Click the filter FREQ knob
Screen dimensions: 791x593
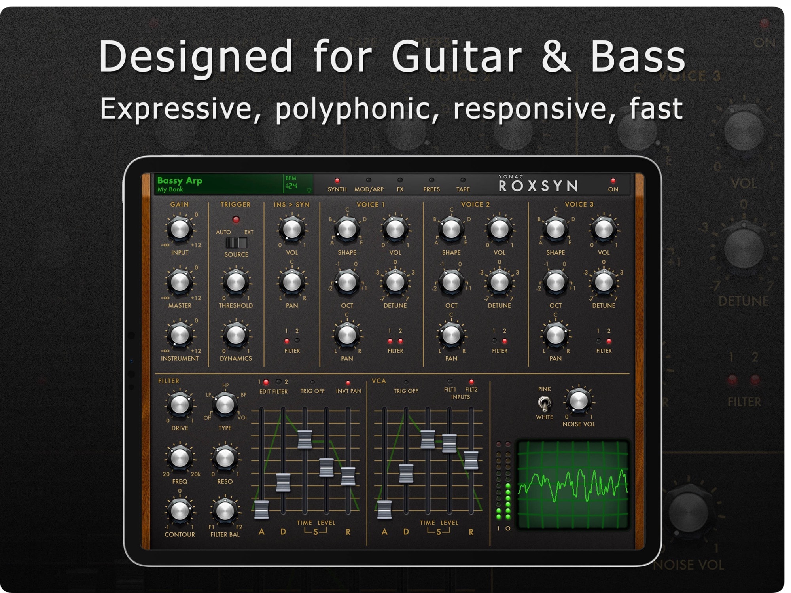(x=180, y=458)
